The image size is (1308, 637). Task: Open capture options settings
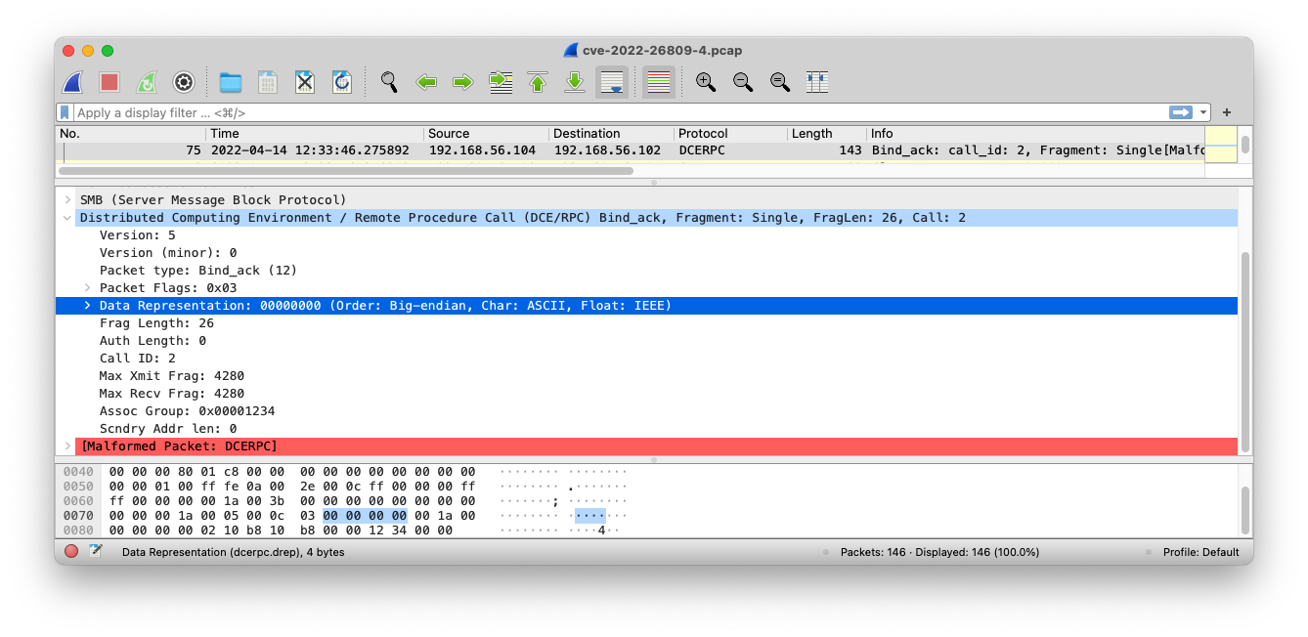[x=182, y=82]
